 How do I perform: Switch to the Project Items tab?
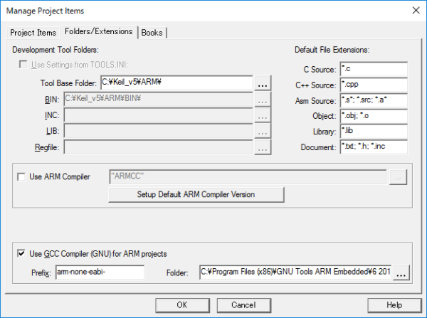pos(33,33)
